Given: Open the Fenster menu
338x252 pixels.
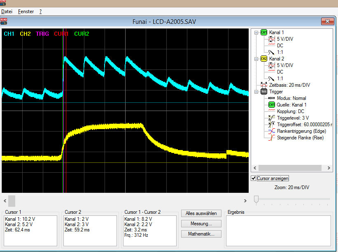Looking at the screenshot, I should coord(26,12).
